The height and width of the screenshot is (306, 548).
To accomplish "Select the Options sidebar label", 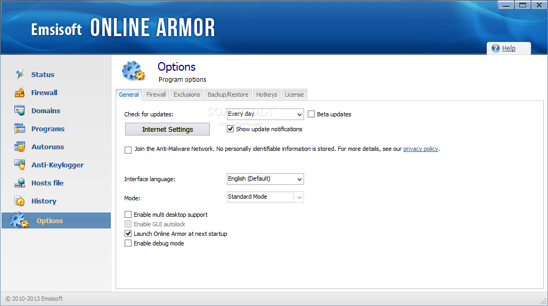I will coord(50,220).
